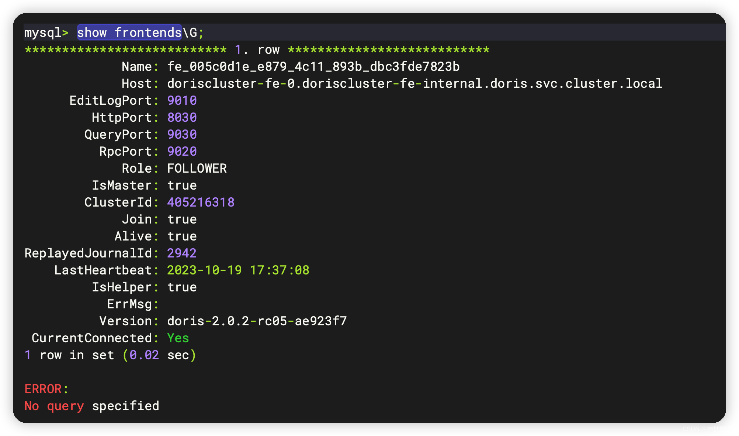The width and height of the screenshot is (739, 436).
Task: Select the first row header asterisks line
Action: point(257,49)
